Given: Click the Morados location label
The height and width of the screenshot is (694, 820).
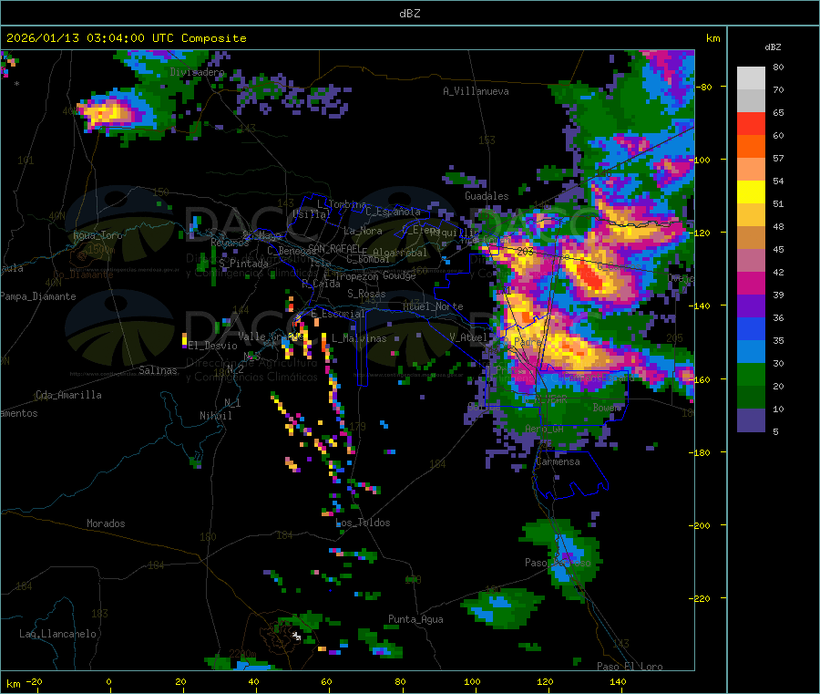Looking at the screenshot, I should 106,523.
